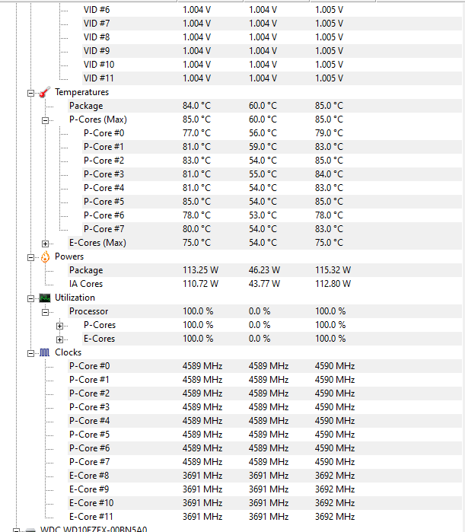This screenshot has height=532, width=465.
Task: Select E-Core #11 clock row
Action: point(91,517)
